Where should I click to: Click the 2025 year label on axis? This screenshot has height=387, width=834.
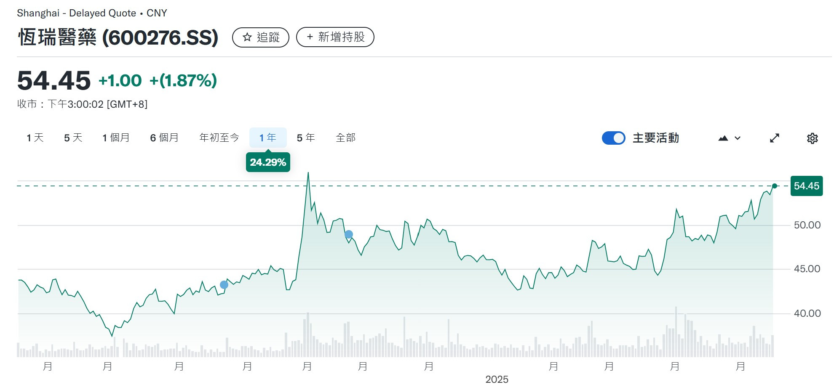497,379
